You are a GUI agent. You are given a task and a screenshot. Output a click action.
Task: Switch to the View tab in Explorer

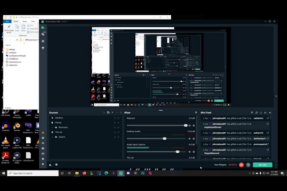click(33, 21)
